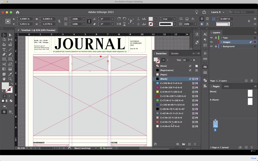Screen dimensions: 258x161
Task: Expand the Background layer
Action: point(222,46)
